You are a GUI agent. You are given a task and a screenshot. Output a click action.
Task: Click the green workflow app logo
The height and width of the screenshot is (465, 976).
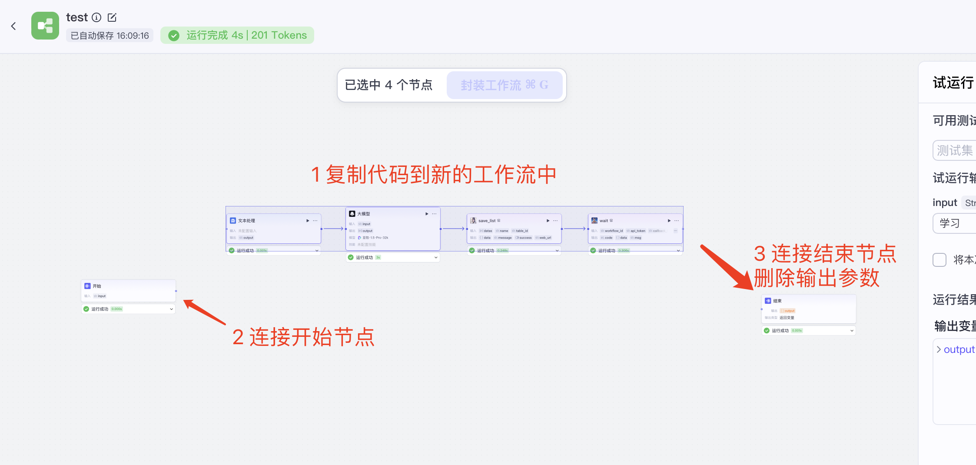[45, 26]
